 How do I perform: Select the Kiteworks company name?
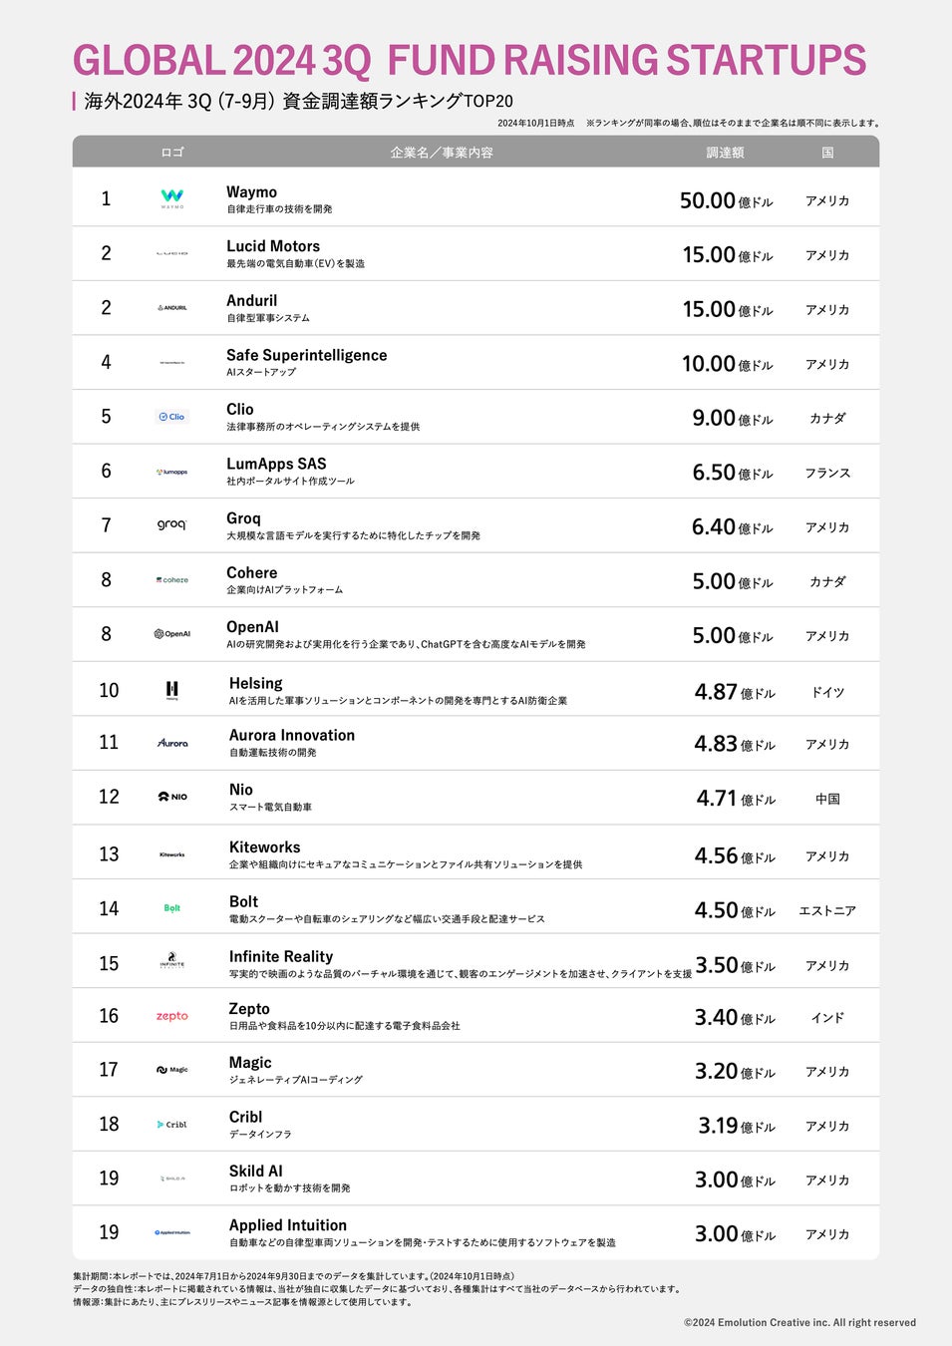(264, 847)
